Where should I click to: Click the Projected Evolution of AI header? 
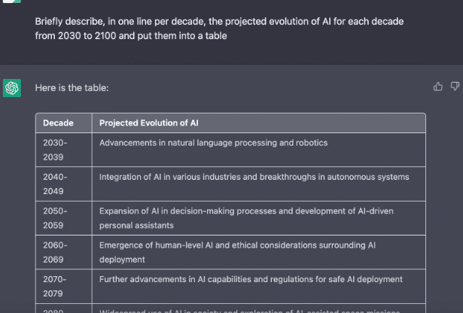(149, 123)
